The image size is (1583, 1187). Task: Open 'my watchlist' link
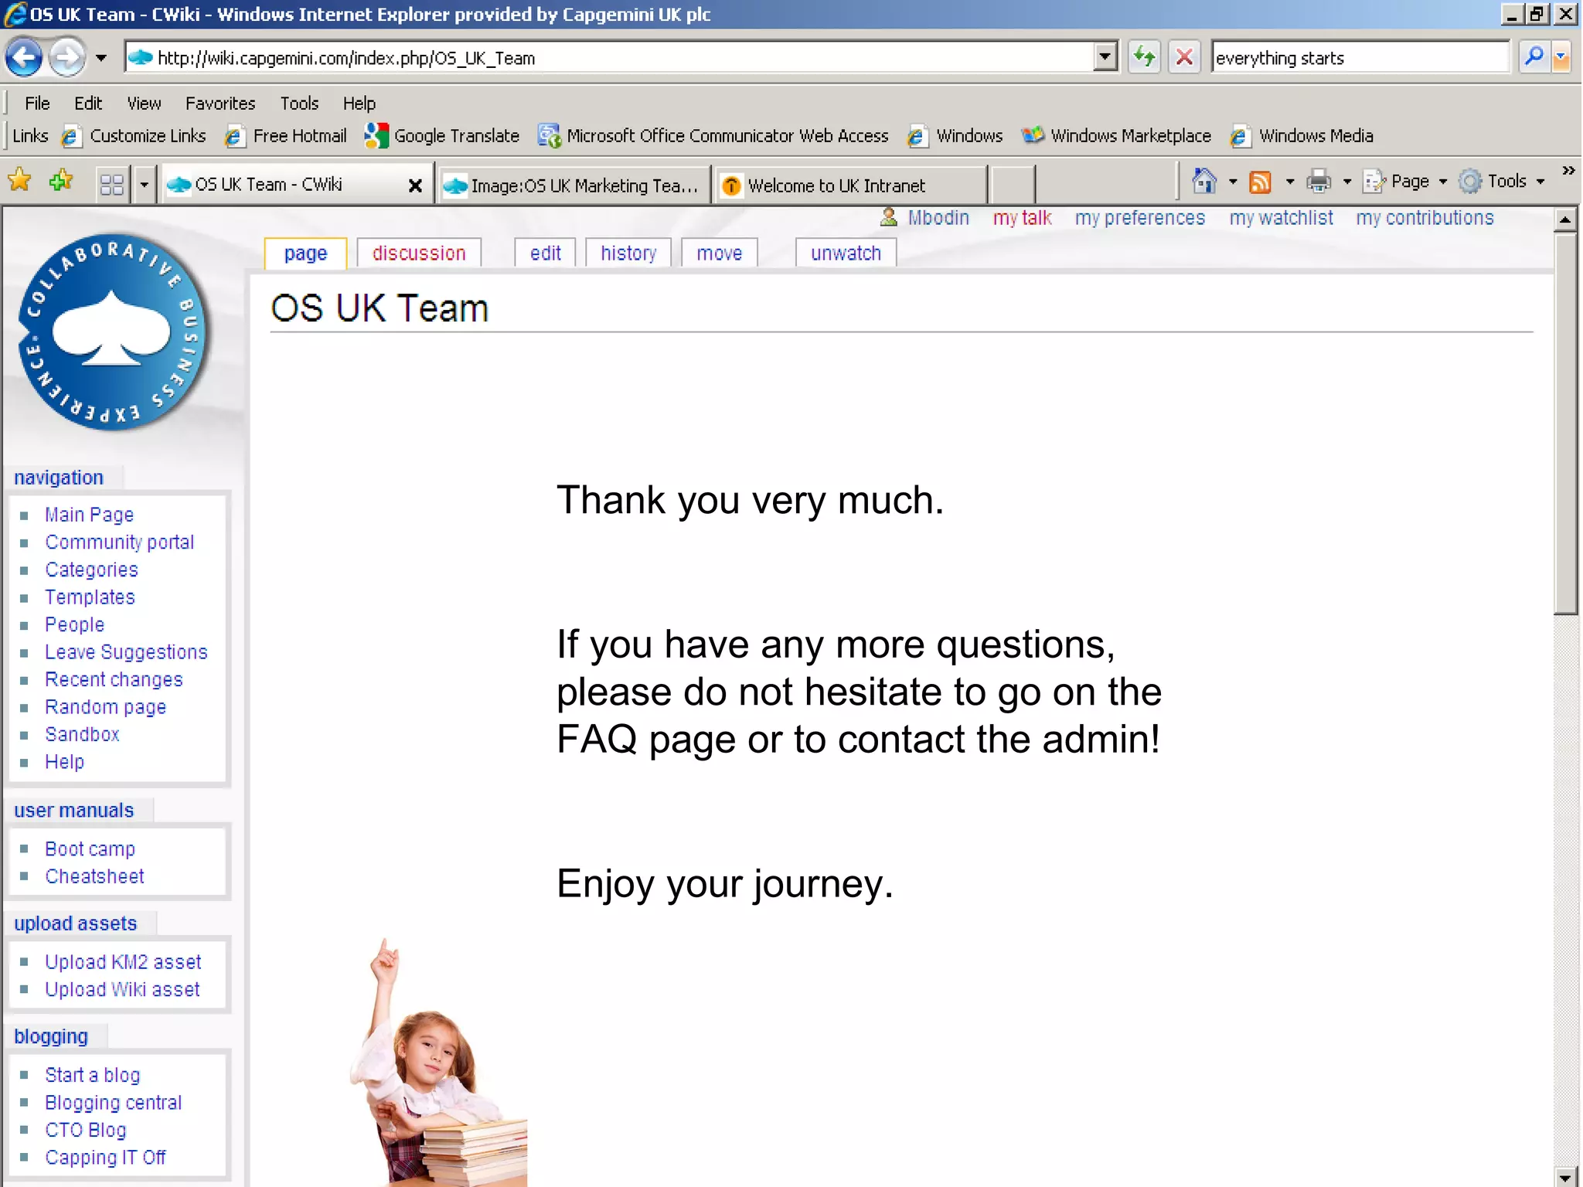point(1282,219)
